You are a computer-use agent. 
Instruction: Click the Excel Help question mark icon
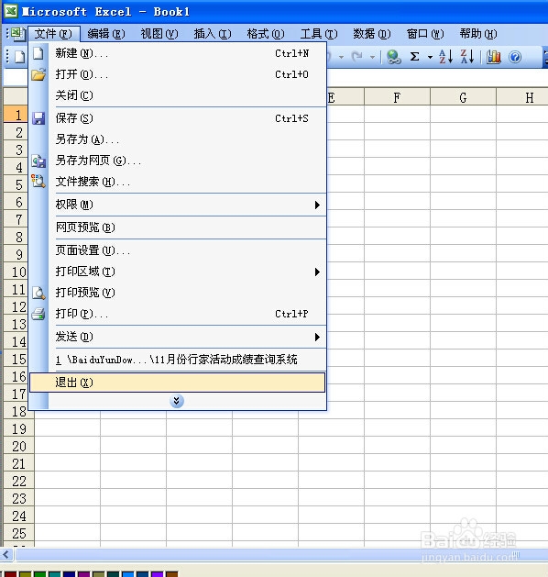point(515,57)
